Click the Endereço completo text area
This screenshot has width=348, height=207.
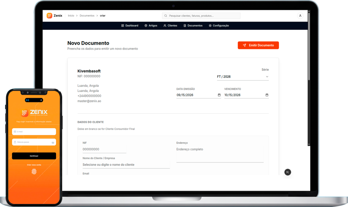pyautogui.click(x=220, y=154)
